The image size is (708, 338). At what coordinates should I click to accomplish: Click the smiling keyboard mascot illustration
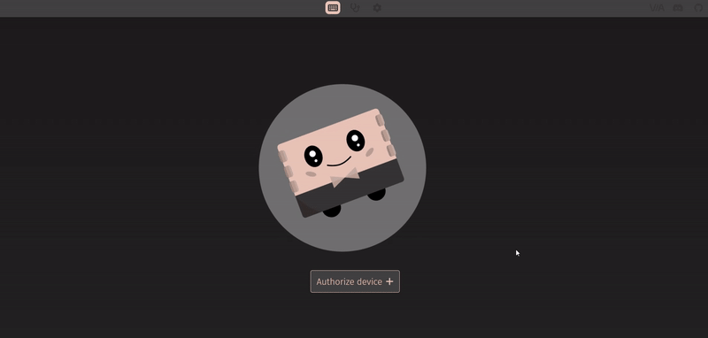(x=342, y=167)
